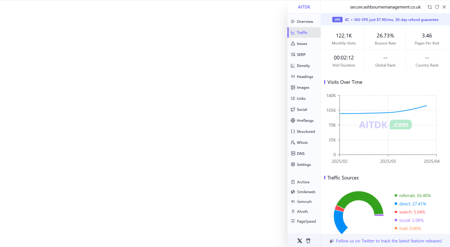Click the Traffic Sources heading
450x247 pixels.
343,178
